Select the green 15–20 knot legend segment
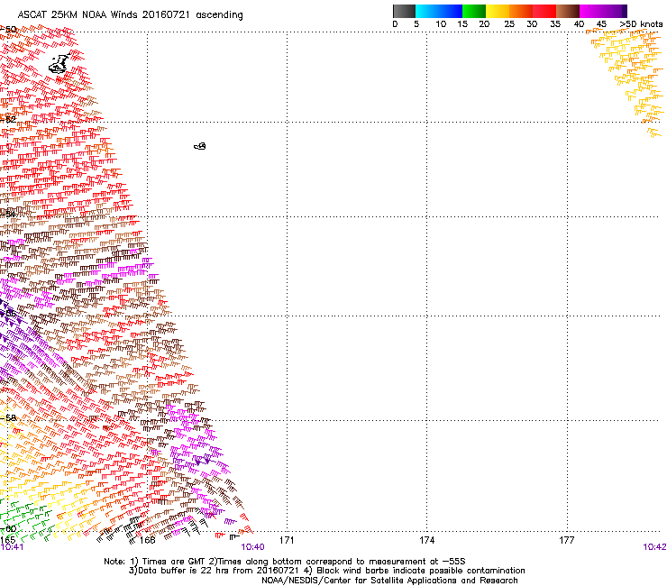Screen dimensions: 667x586 point(474,11)
